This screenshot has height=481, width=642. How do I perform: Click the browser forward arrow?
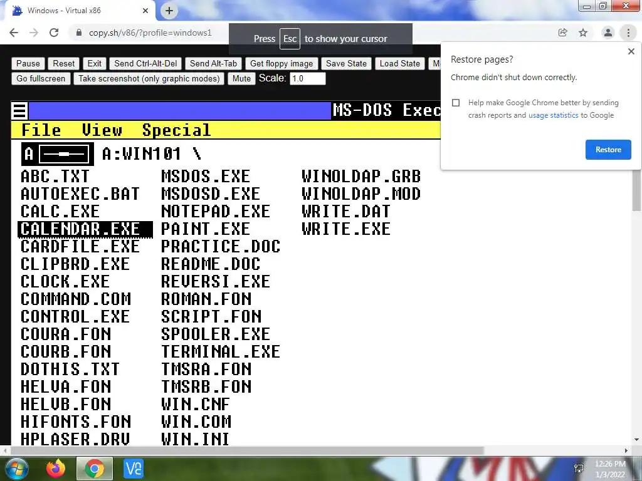pyautogui.click(x=34, y=33)
